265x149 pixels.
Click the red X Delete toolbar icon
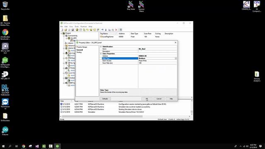pos(116,30)
